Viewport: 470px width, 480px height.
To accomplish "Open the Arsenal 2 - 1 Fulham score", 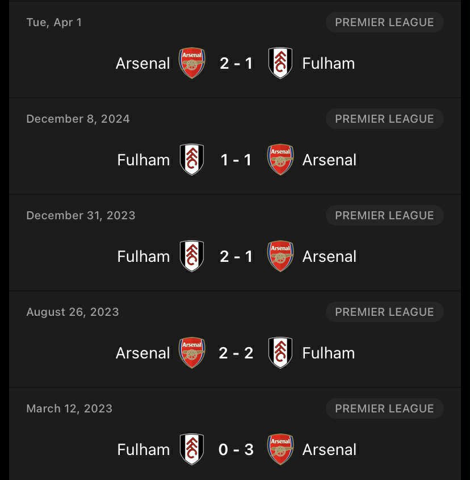I will 236,63.
